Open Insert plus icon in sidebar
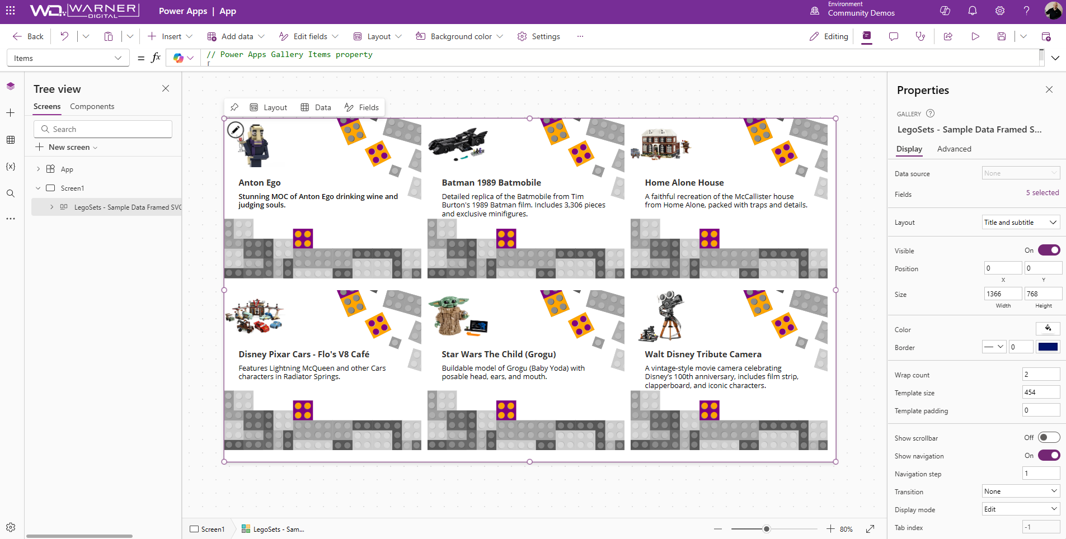This screenshot has height=539, width=1066. tap(11, 113)
